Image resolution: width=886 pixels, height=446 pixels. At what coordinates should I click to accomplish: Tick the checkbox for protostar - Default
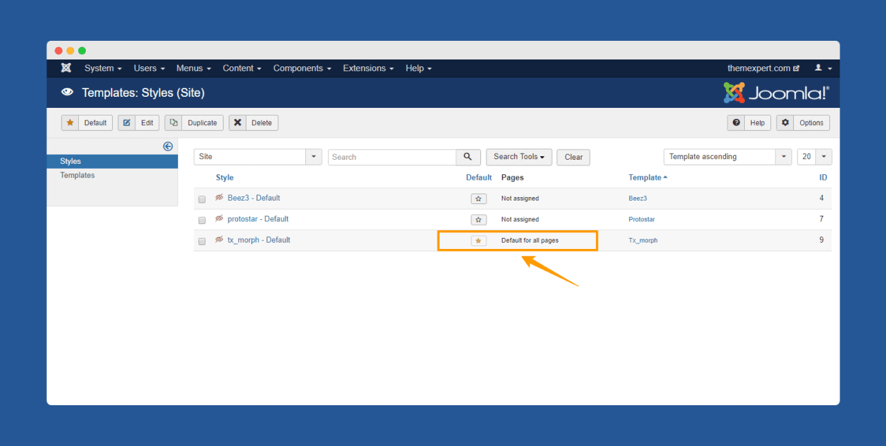click(x=202, y=220)
